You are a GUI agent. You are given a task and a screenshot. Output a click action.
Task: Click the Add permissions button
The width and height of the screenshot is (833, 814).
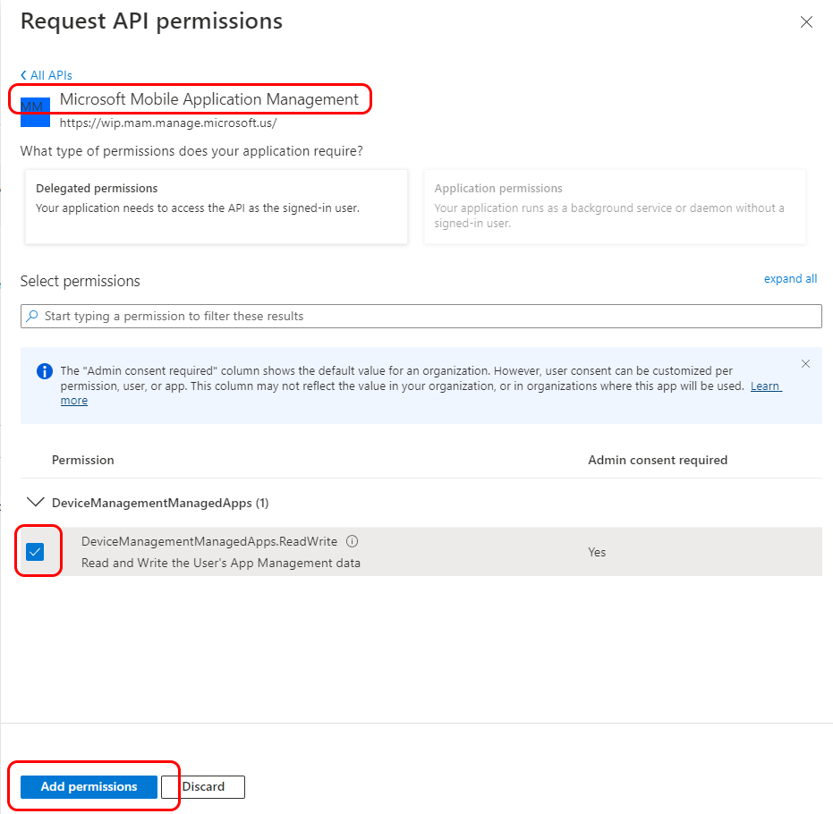(x=87, y=787)
